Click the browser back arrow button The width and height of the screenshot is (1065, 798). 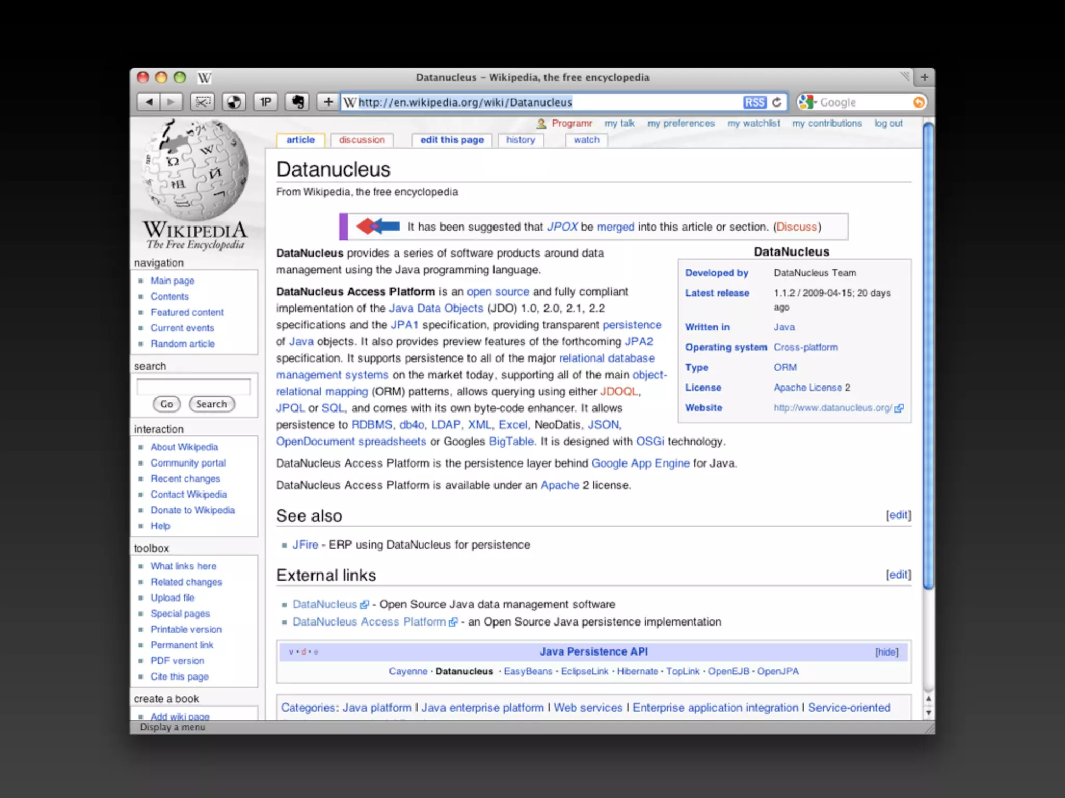pyautogui.click(x=149, y=102)
